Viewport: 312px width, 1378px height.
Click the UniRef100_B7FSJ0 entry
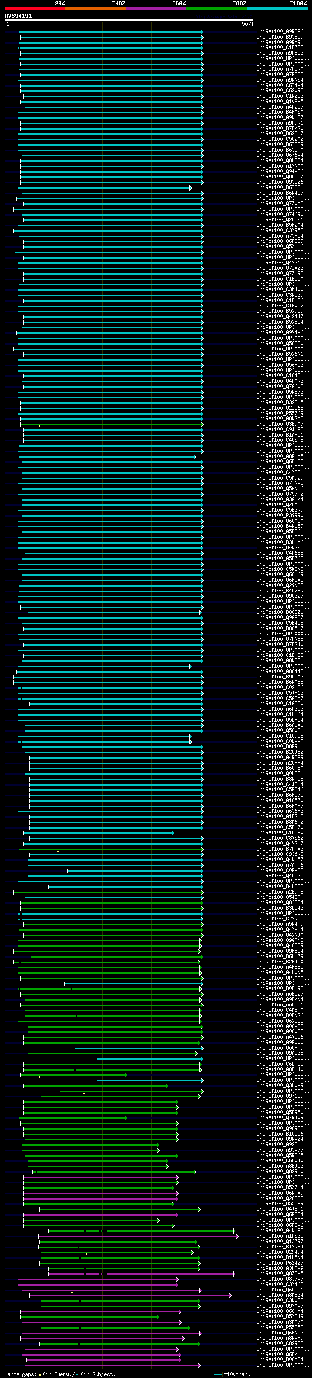point(280,645)
